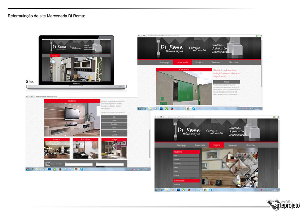Choose Office in the Projetos sidebar
The height and width of the screenshot is (216, 305).
[x=186, y=171]
